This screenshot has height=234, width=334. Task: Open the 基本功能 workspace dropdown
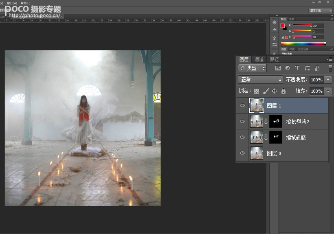click(x=321, y=11)
